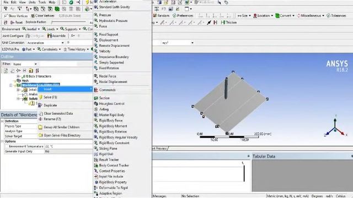Click the Body Contact Tracker icon

[96, 165]
